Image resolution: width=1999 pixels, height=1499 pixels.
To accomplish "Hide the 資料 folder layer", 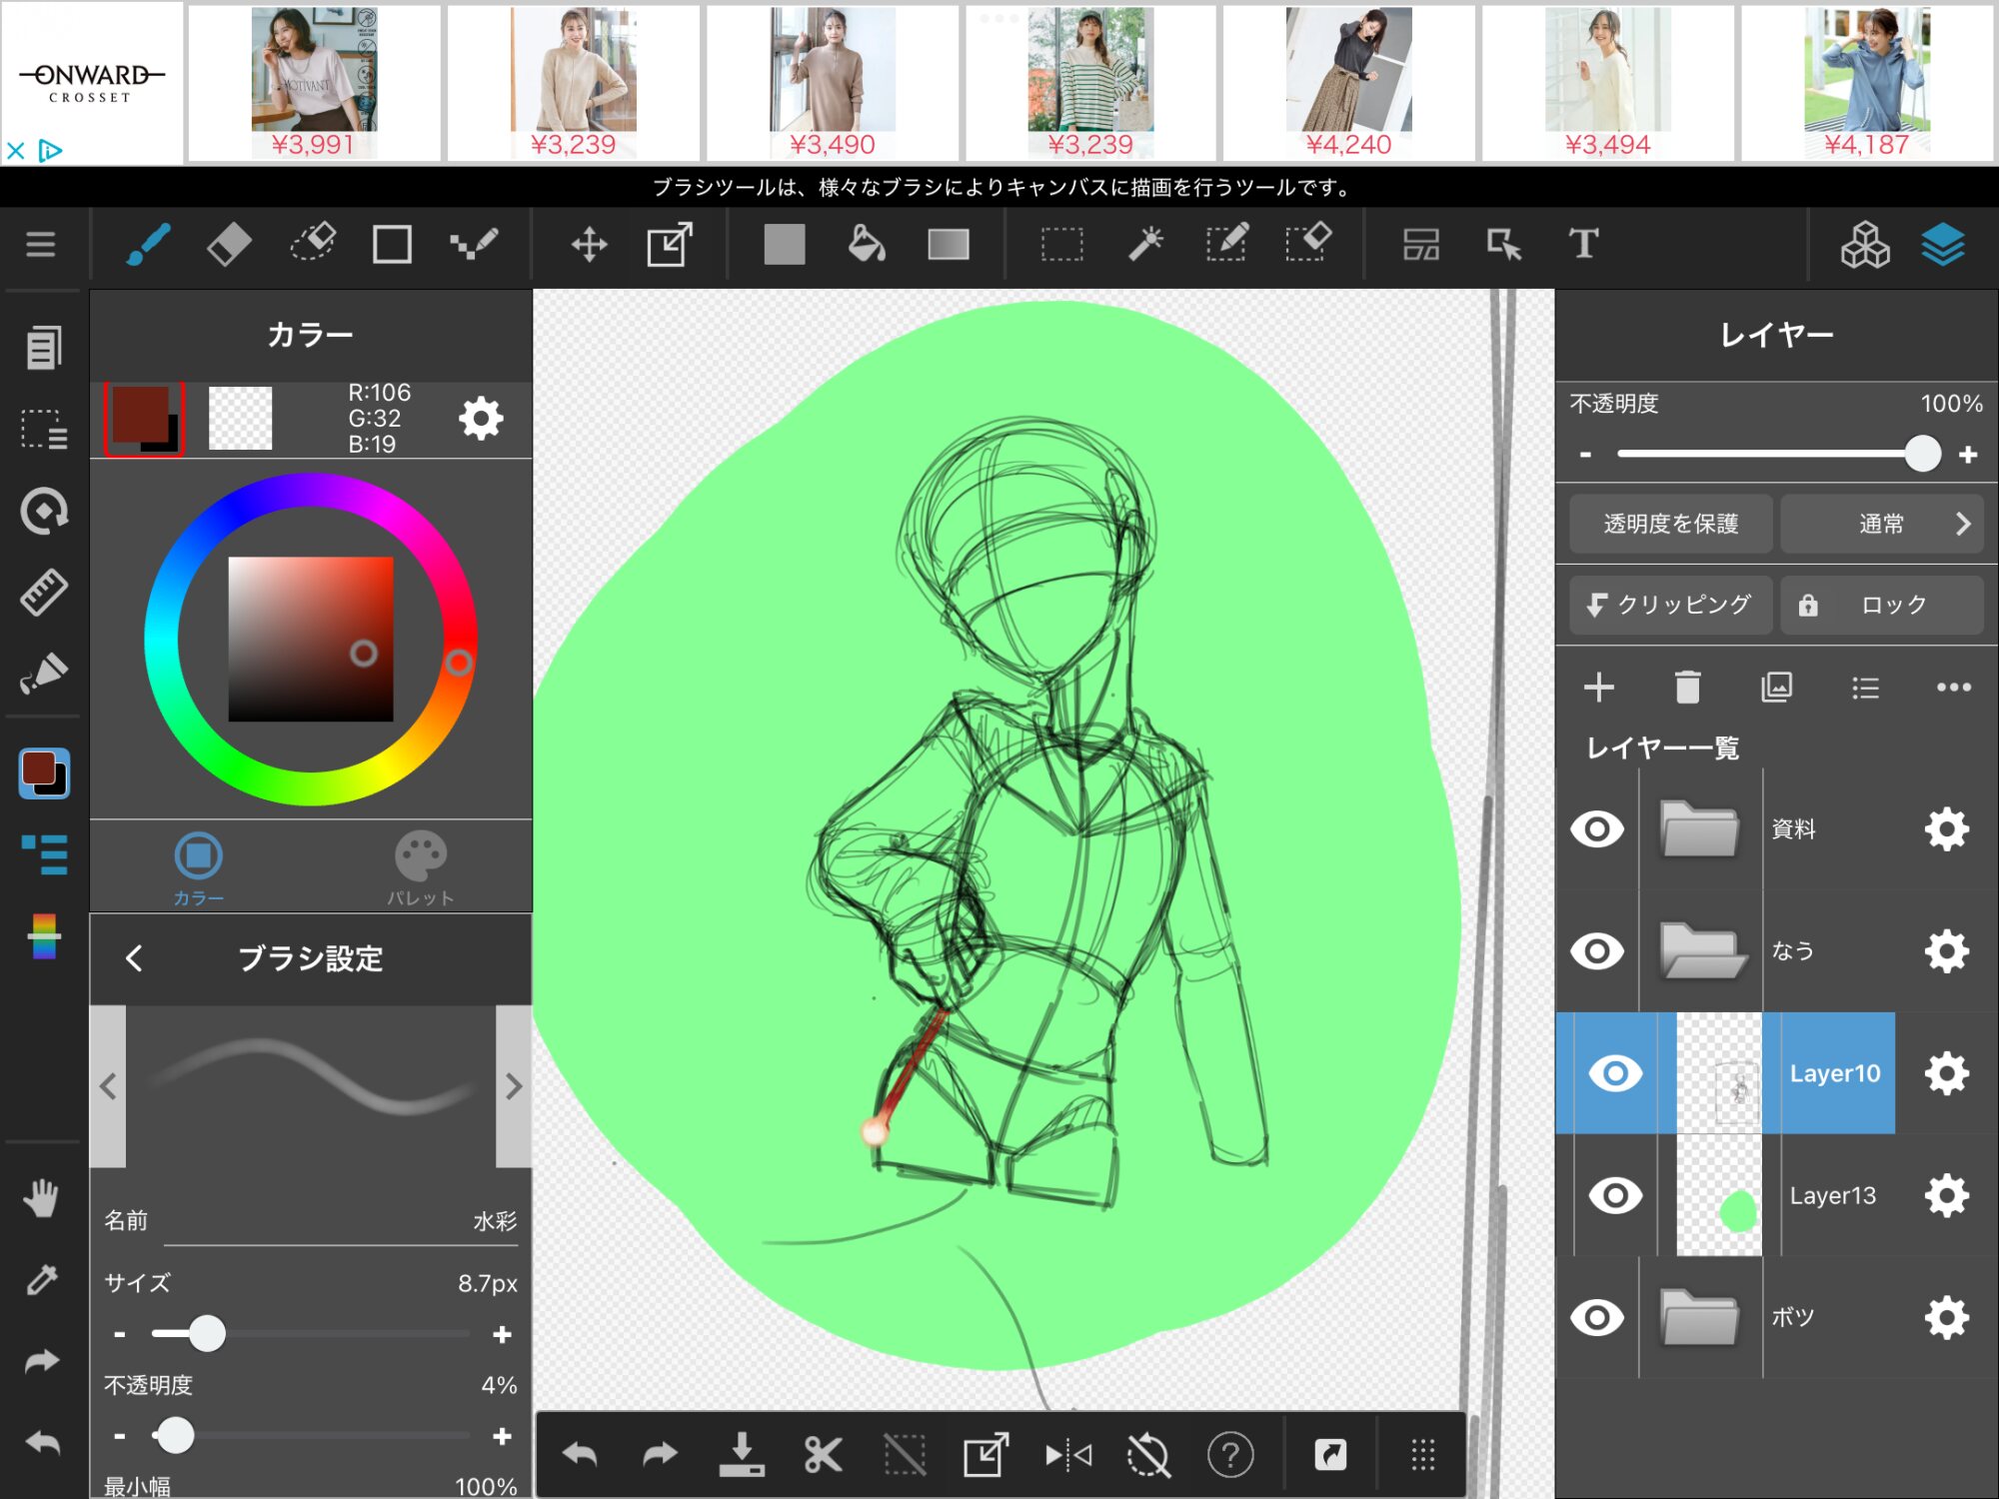I will 1597,829.
